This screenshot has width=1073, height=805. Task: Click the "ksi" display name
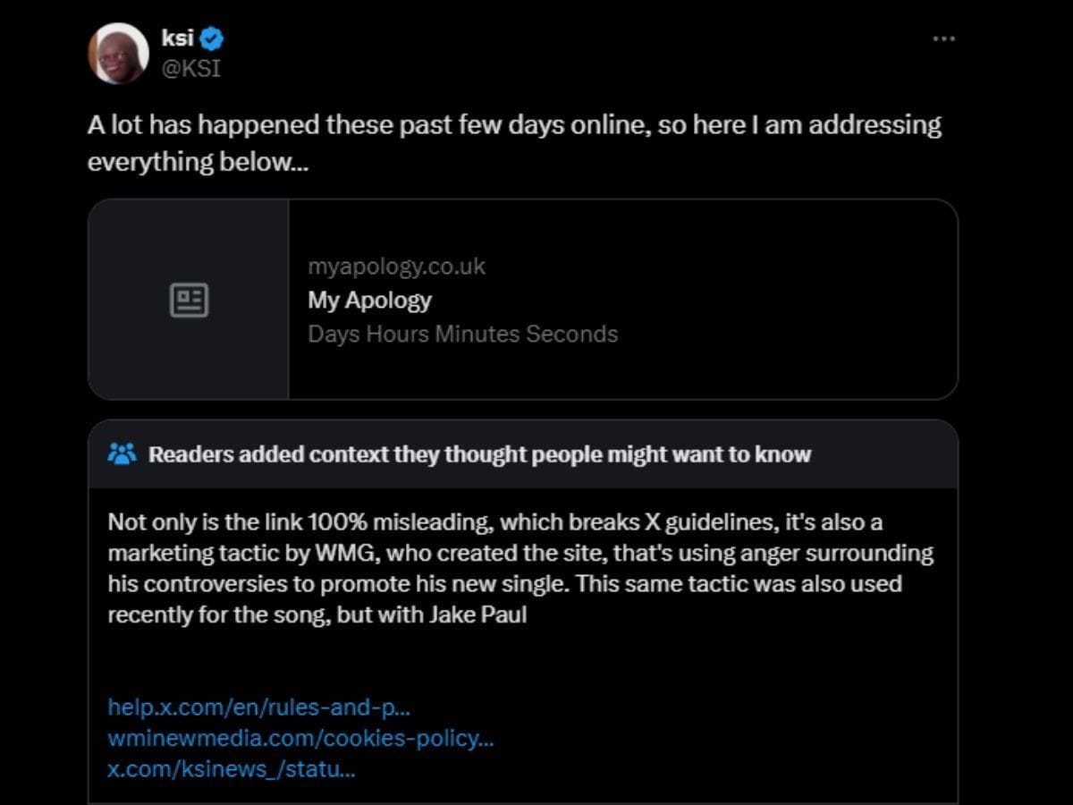(178, 39)
